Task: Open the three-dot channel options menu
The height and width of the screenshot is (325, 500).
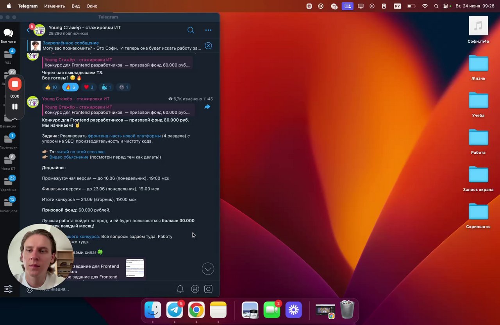Action: pos(208,30)
